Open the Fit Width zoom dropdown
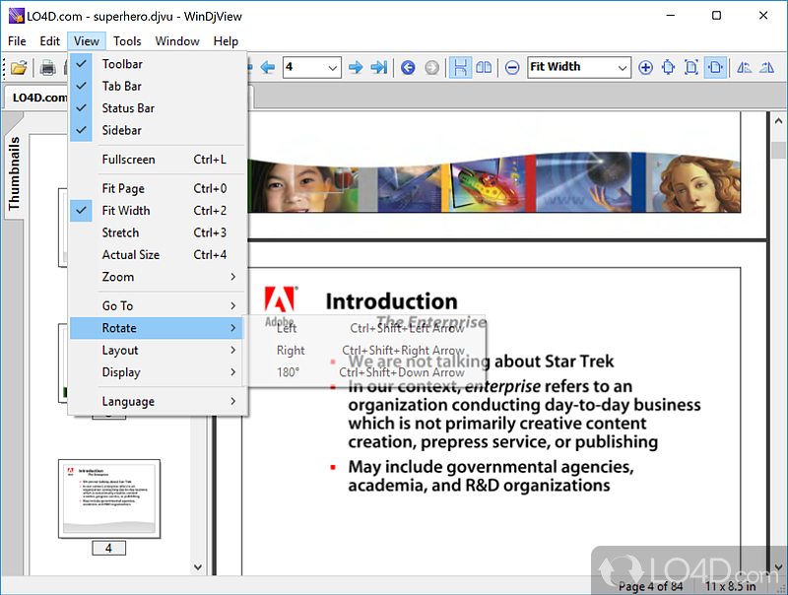788x595 pixels. (x=579, y=67)
